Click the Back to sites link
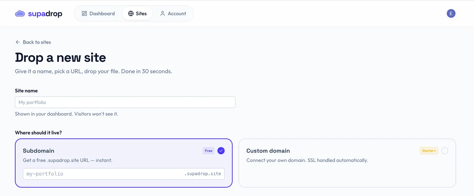The image size is (474, 196). 33,42
